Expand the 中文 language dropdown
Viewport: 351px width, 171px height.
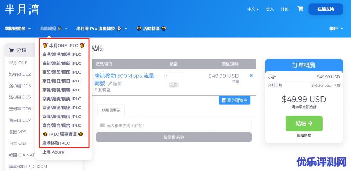(253, 9)
